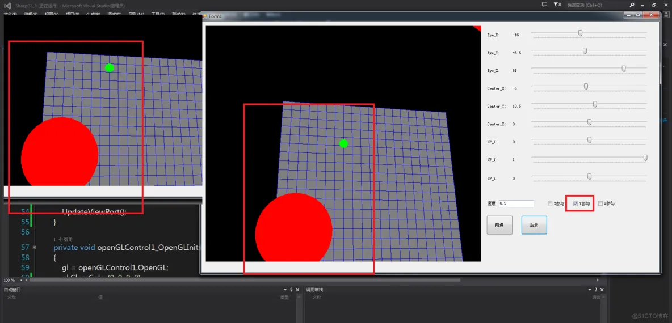This screenshot has width=672, height=323.
Task: Click the green dot in Form1 viewport
Action: [x=343, y=143]
